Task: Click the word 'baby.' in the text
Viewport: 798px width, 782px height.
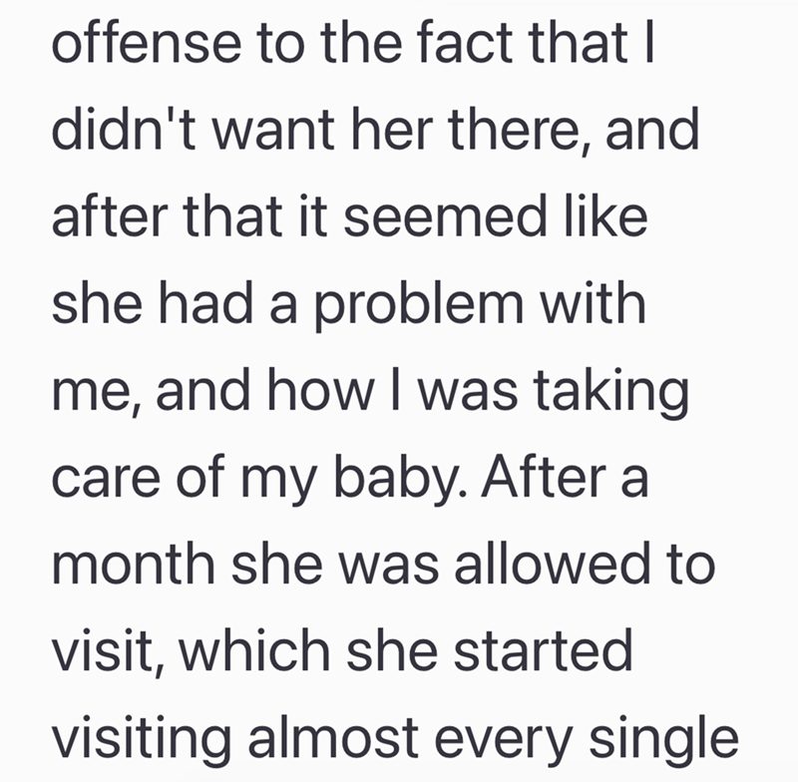Action: [x=400, y=480]
